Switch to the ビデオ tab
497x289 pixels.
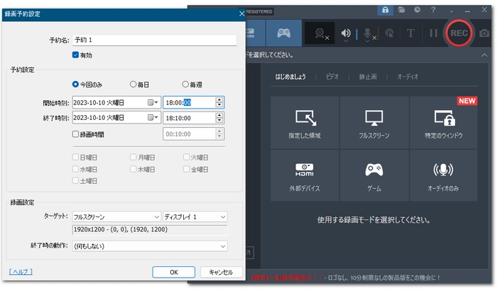point(332,76)
